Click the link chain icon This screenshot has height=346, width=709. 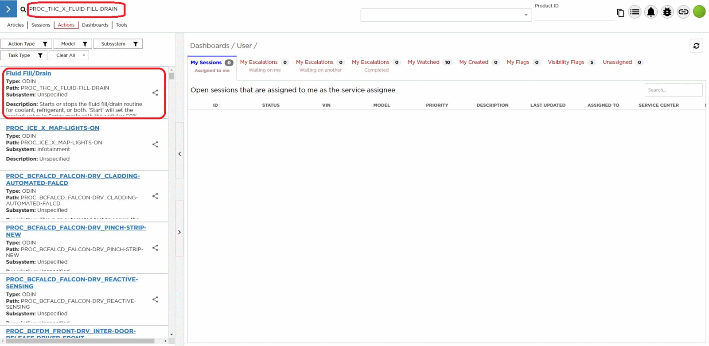point(683,12)
